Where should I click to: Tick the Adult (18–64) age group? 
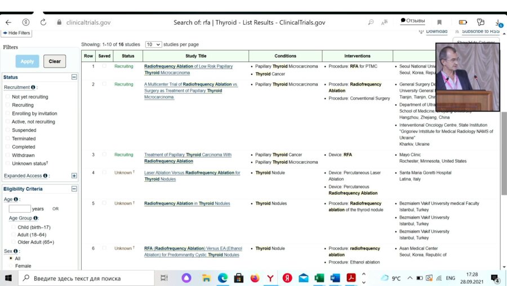(x=14, y=235)
